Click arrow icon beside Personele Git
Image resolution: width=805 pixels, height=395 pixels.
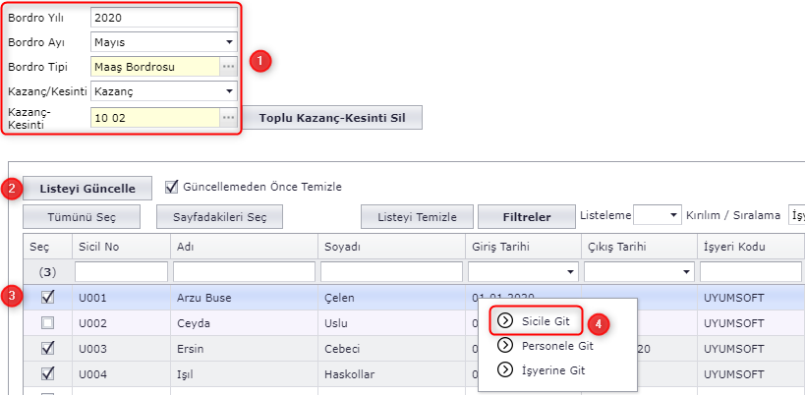(x=505, y=345)
